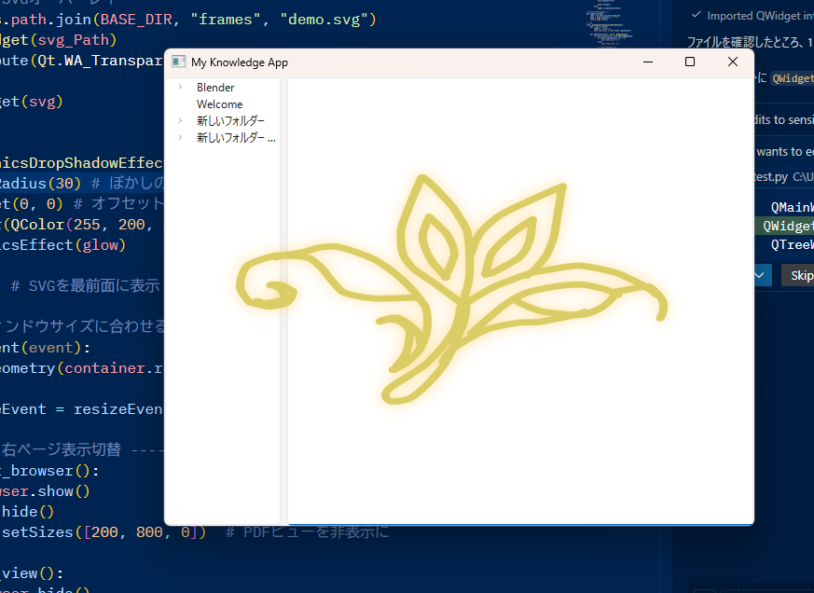The height and width of the screenshot is (593, 814).
Task: Click the QMainW entry in side panel
Action: (x=792, y=207)
